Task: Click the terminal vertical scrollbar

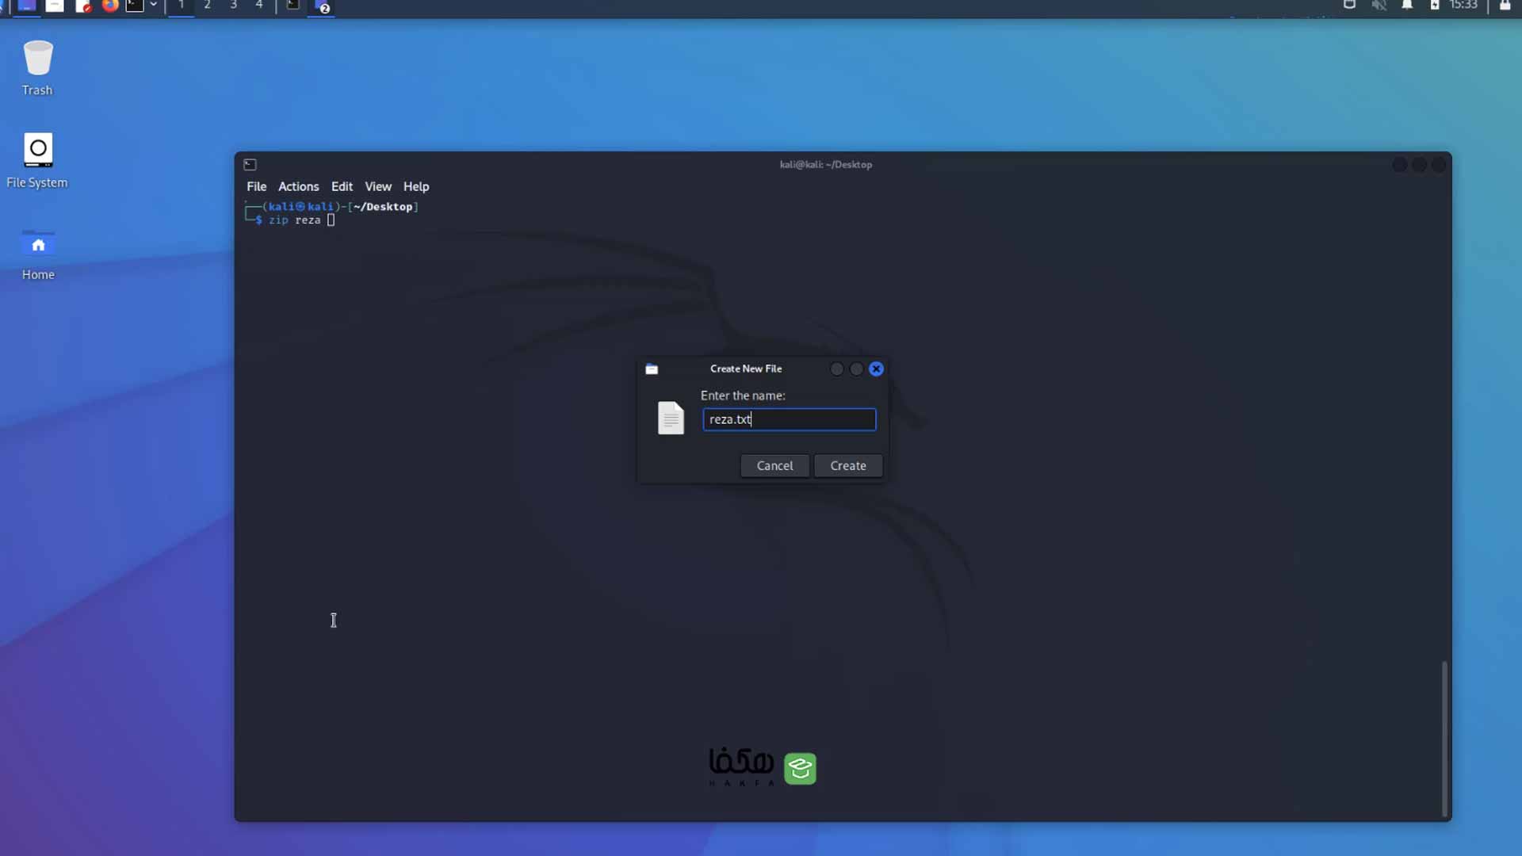Action: coord(1444,739)
